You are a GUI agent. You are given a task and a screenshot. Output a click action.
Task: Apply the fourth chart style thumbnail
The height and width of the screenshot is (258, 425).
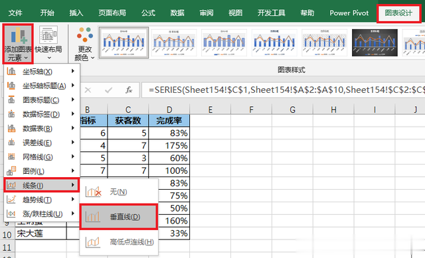coord(274,42)
